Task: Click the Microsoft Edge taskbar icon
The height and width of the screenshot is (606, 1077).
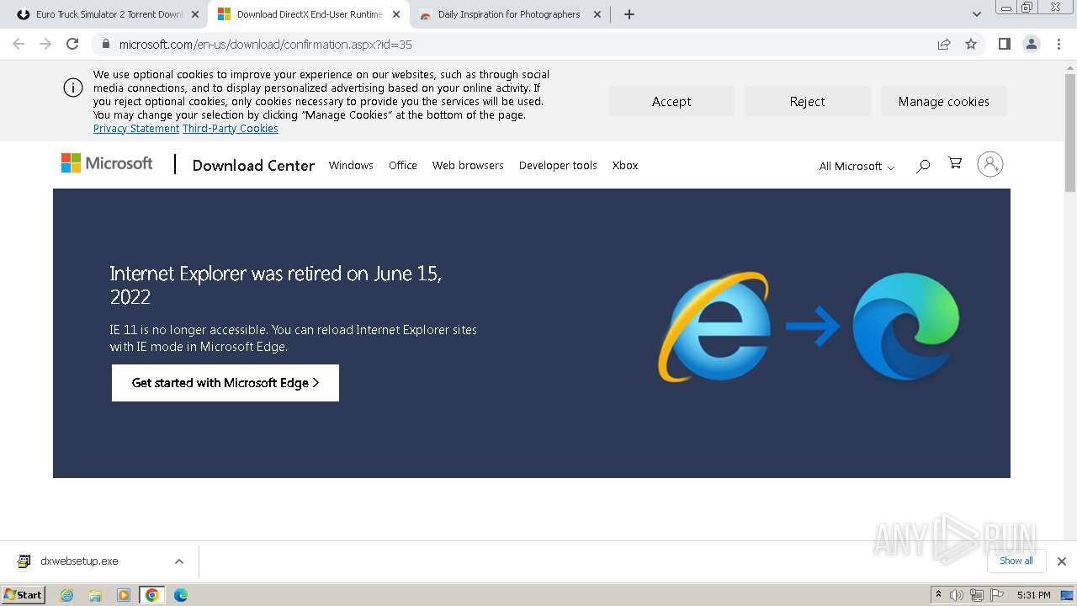Action: [x=180, y=595]
